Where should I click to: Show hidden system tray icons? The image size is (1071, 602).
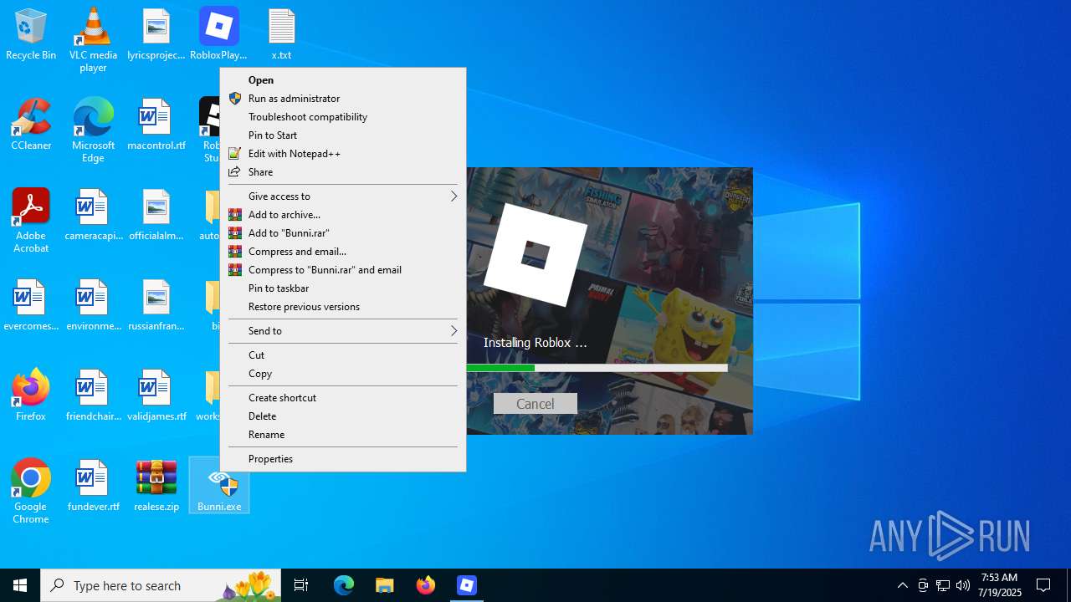[x=902, y=585]
